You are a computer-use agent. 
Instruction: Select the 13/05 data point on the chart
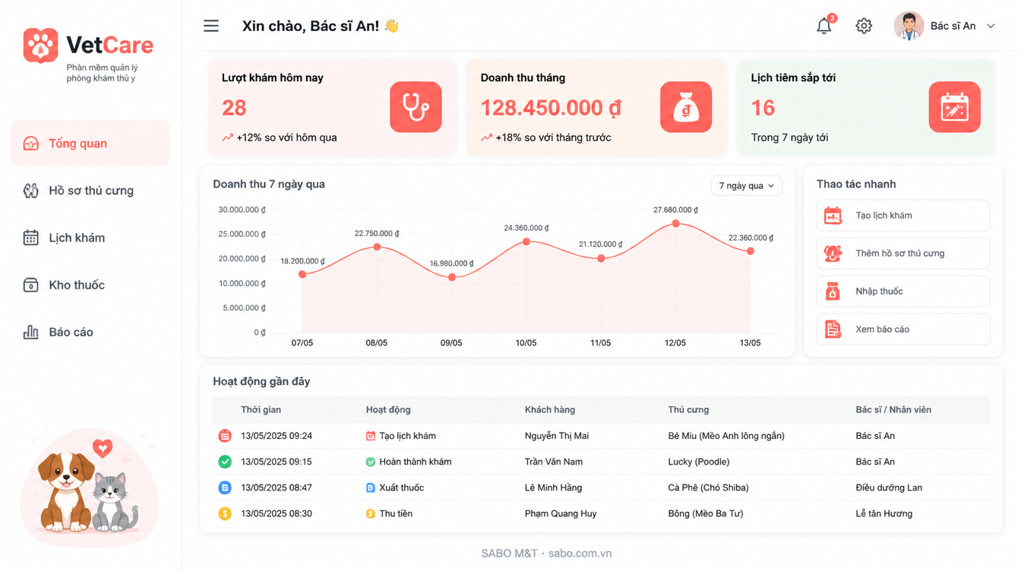pyautogui.click(x=751, y=251)
